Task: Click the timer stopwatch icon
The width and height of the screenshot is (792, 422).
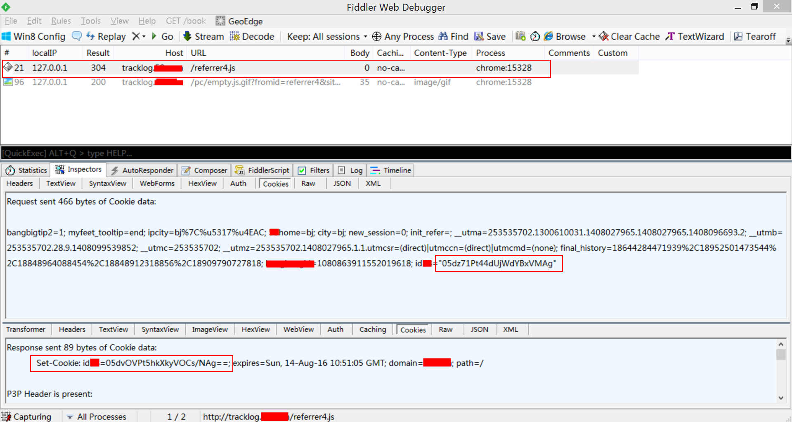Action: point(535,36)
